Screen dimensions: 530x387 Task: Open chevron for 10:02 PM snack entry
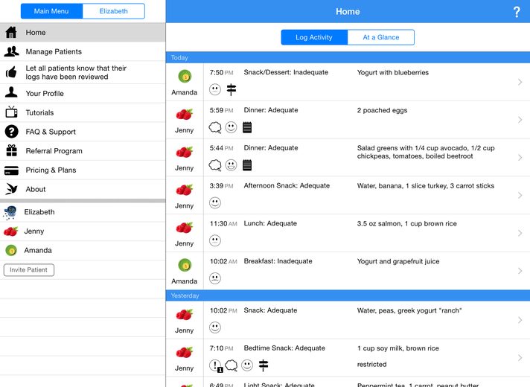point(520,320)
